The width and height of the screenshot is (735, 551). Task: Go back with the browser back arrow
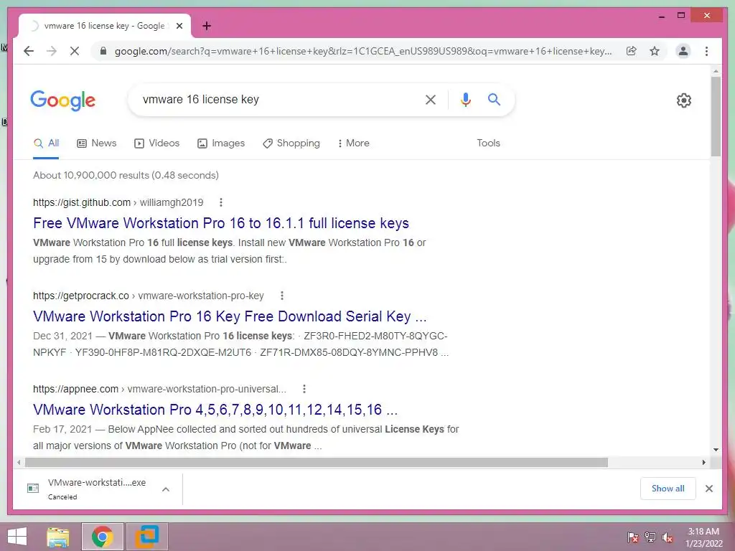pos(29,51)
